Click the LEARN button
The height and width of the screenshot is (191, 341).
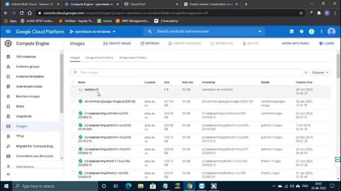coord(327,44)
